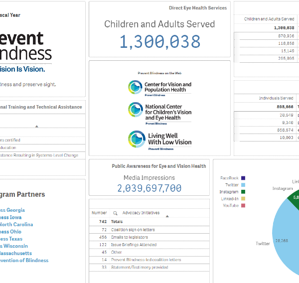Select the Twitter legend color swatch
This screenshot has width=299, height=283.
tap(243, 185)
